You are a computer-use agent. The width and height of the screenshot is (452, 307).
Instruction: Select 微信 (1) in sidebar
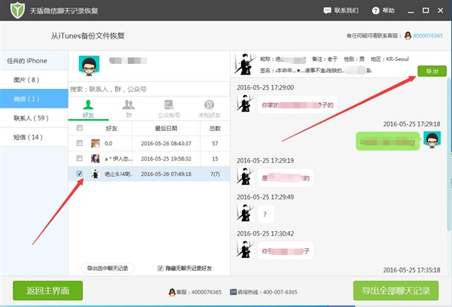tap(34, 99)
